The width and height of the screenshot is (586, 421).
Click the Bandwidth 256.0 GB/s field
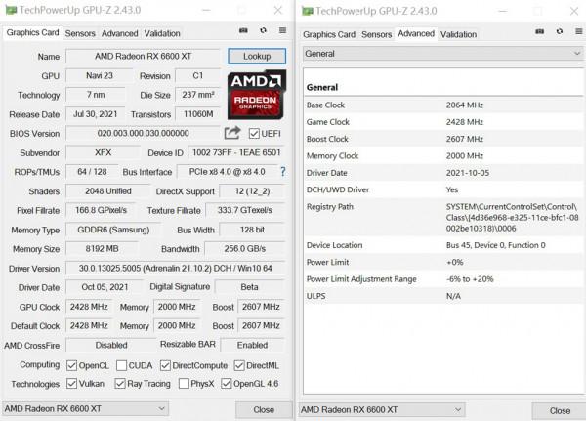(x=245, y=249)
